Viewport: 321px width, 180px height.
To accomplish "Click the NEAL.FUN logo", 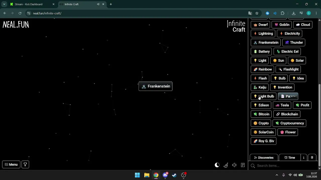I will click(x=16, y=24).
